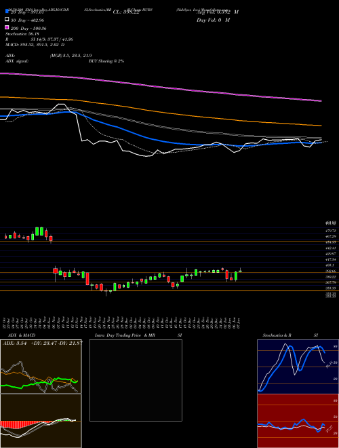Click the red gap-down candle on 06 Nov

coord(56,271)
